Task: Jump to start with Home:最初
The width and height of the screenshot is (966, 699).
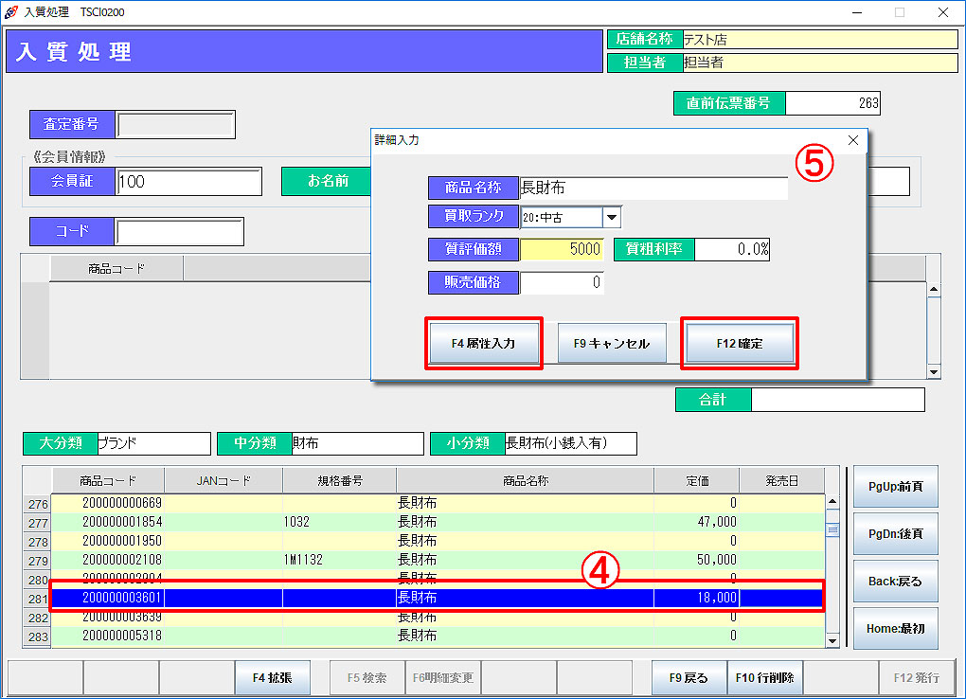Action: 895,627
